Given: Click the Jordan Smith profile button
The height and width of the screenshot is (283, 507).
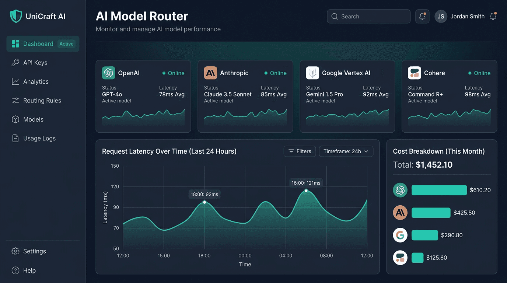Looking at the screenshot, I should tap(460, 16).
